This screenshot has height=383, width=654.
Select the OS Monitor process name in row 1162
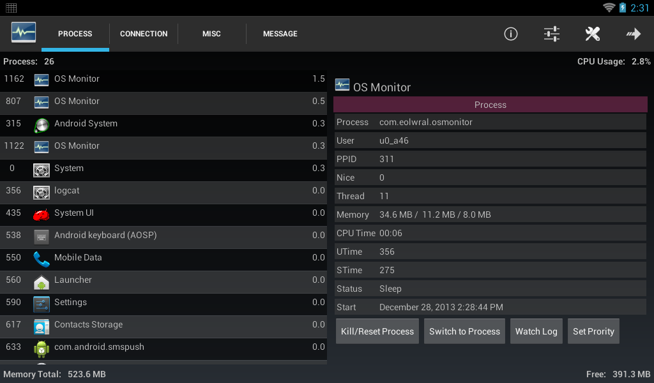click(x=77, y=79)
